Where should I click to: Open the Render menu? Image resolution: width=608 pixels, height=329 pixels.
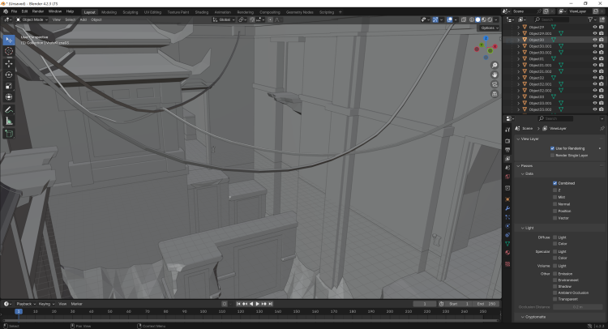click(x=38, y=11)
